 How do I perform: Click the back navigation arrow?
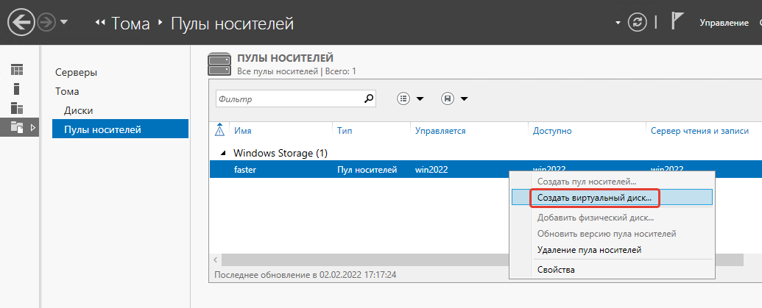(x=21, y=23)
